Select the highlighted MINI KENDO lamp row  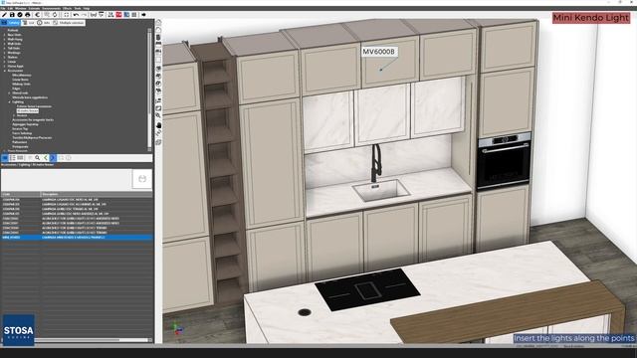pos(77,237)
